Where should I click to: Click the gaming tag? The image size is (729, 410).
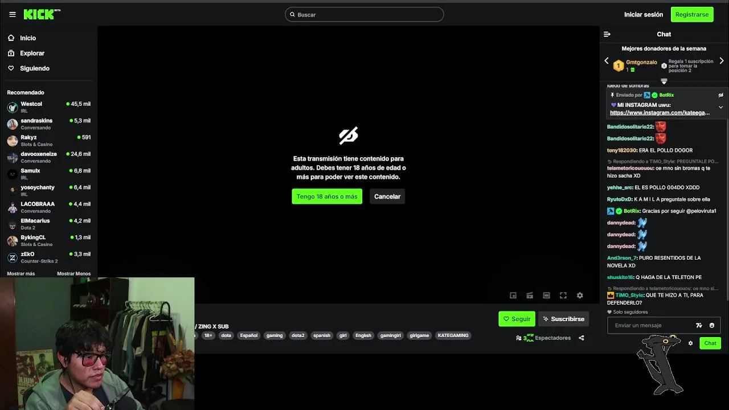275,335
